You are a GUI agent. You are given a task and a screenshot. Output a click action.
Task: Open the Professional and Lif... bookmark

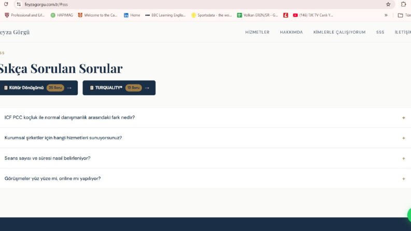25,15
